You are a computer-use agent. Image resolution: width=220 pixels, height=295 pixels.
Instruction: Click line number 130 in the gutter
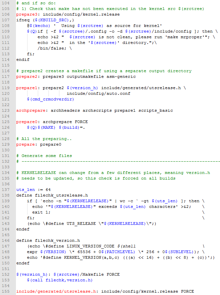pyautogui.click(x=6, y=150)
